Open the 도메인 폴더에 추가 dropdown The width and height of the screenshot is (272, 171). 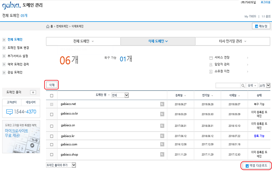coord(61,165)
